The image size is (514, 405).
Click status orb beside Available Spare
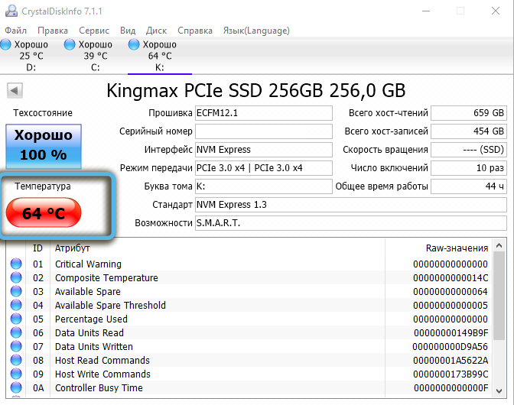16,292
